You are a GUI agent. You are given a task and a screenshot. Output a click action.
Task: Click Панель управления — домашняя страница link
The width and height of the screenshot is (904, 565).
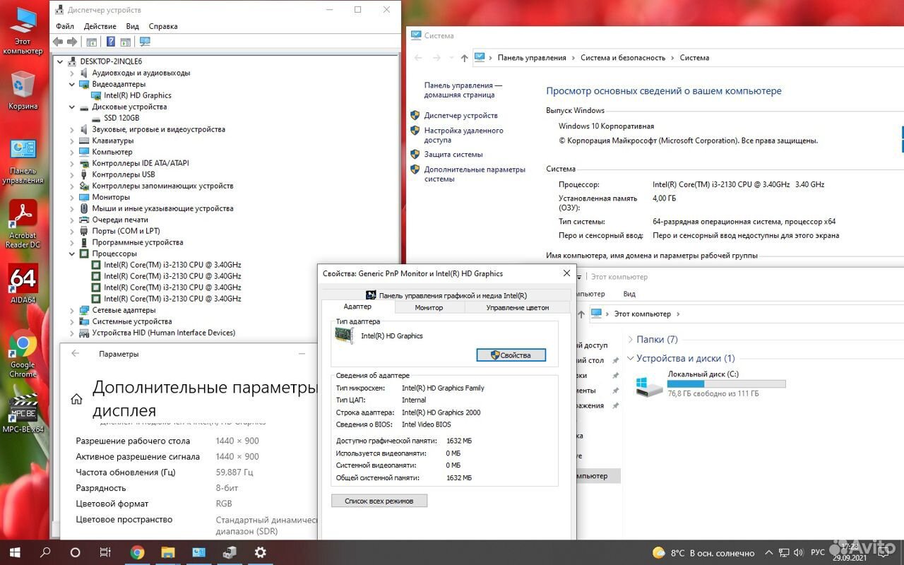pos(463,90)
